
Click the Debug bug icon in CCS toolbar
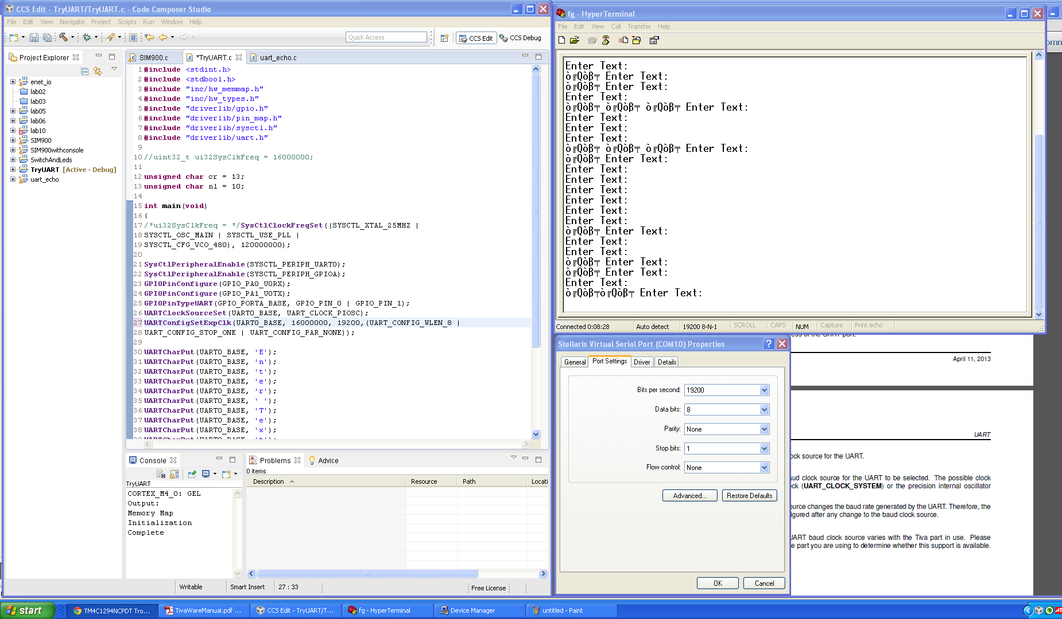(87, 37)
